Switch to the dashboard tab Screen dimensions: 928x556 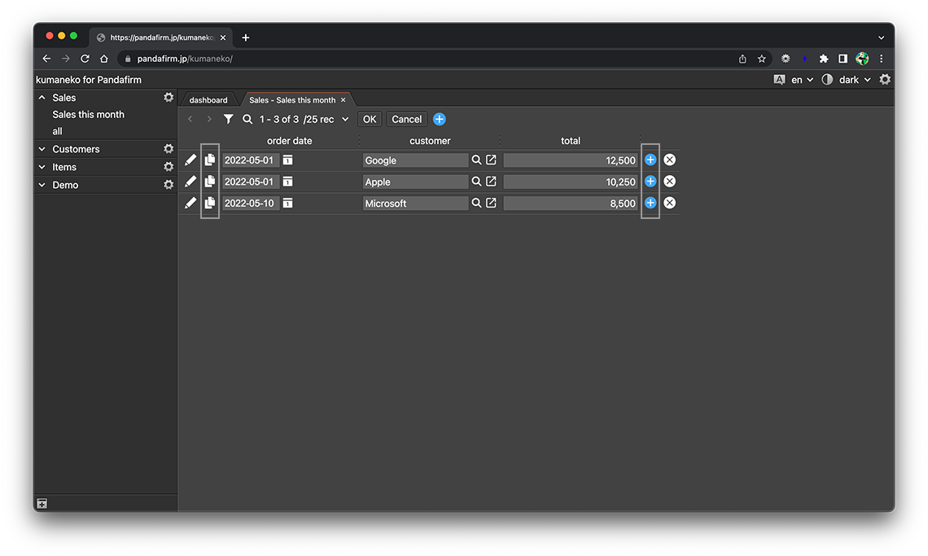208,100
